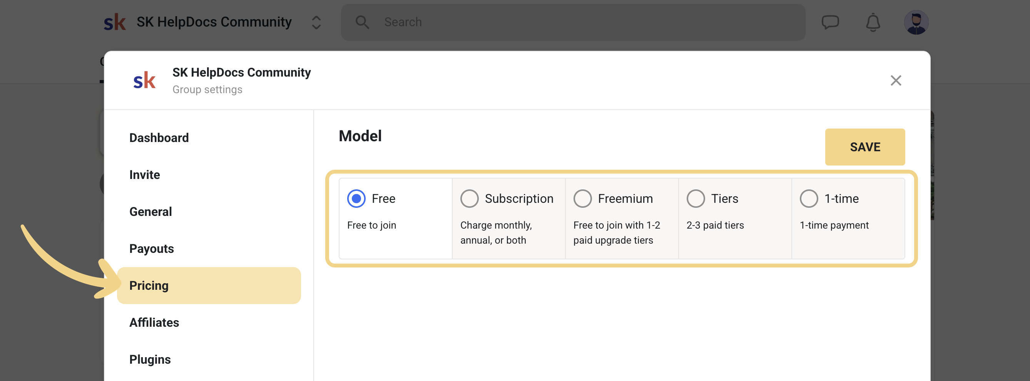Select the Subscription pricing model
The height and width of the screenshot is (381, 1030).
[470, 199]
